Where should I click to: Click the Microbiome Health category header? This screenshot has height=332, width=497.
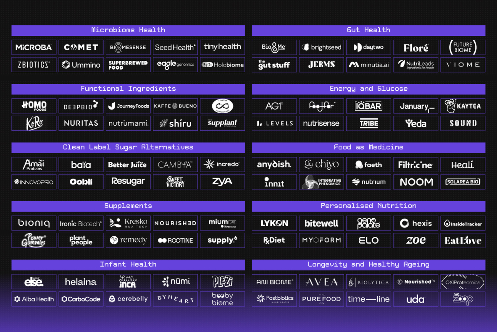tap(128, 30)
